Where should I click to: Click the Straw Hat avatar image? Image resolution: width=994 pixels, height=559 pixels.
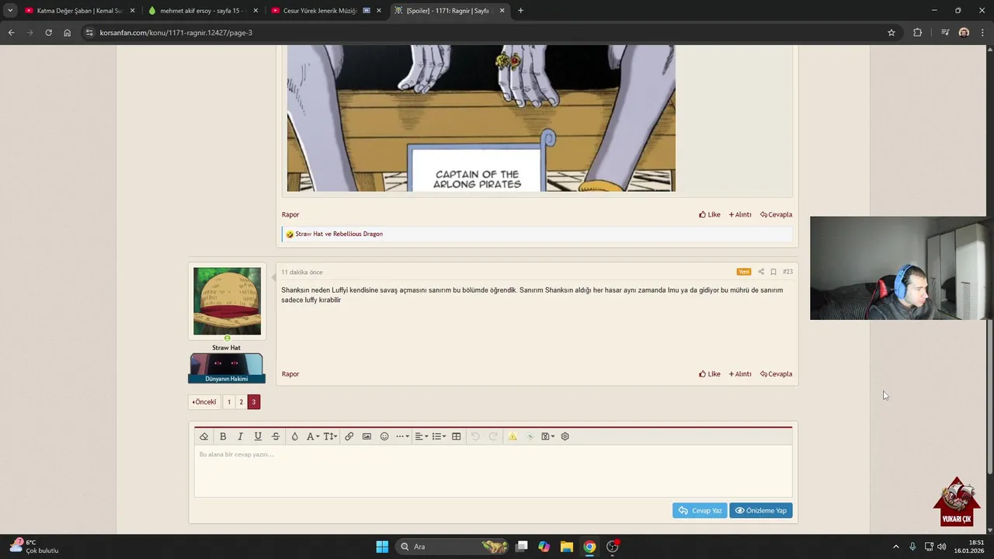(227, 301)
